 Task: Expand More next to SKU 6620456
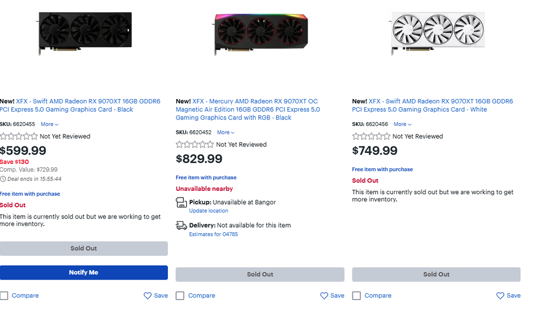[x=402, y=124]
